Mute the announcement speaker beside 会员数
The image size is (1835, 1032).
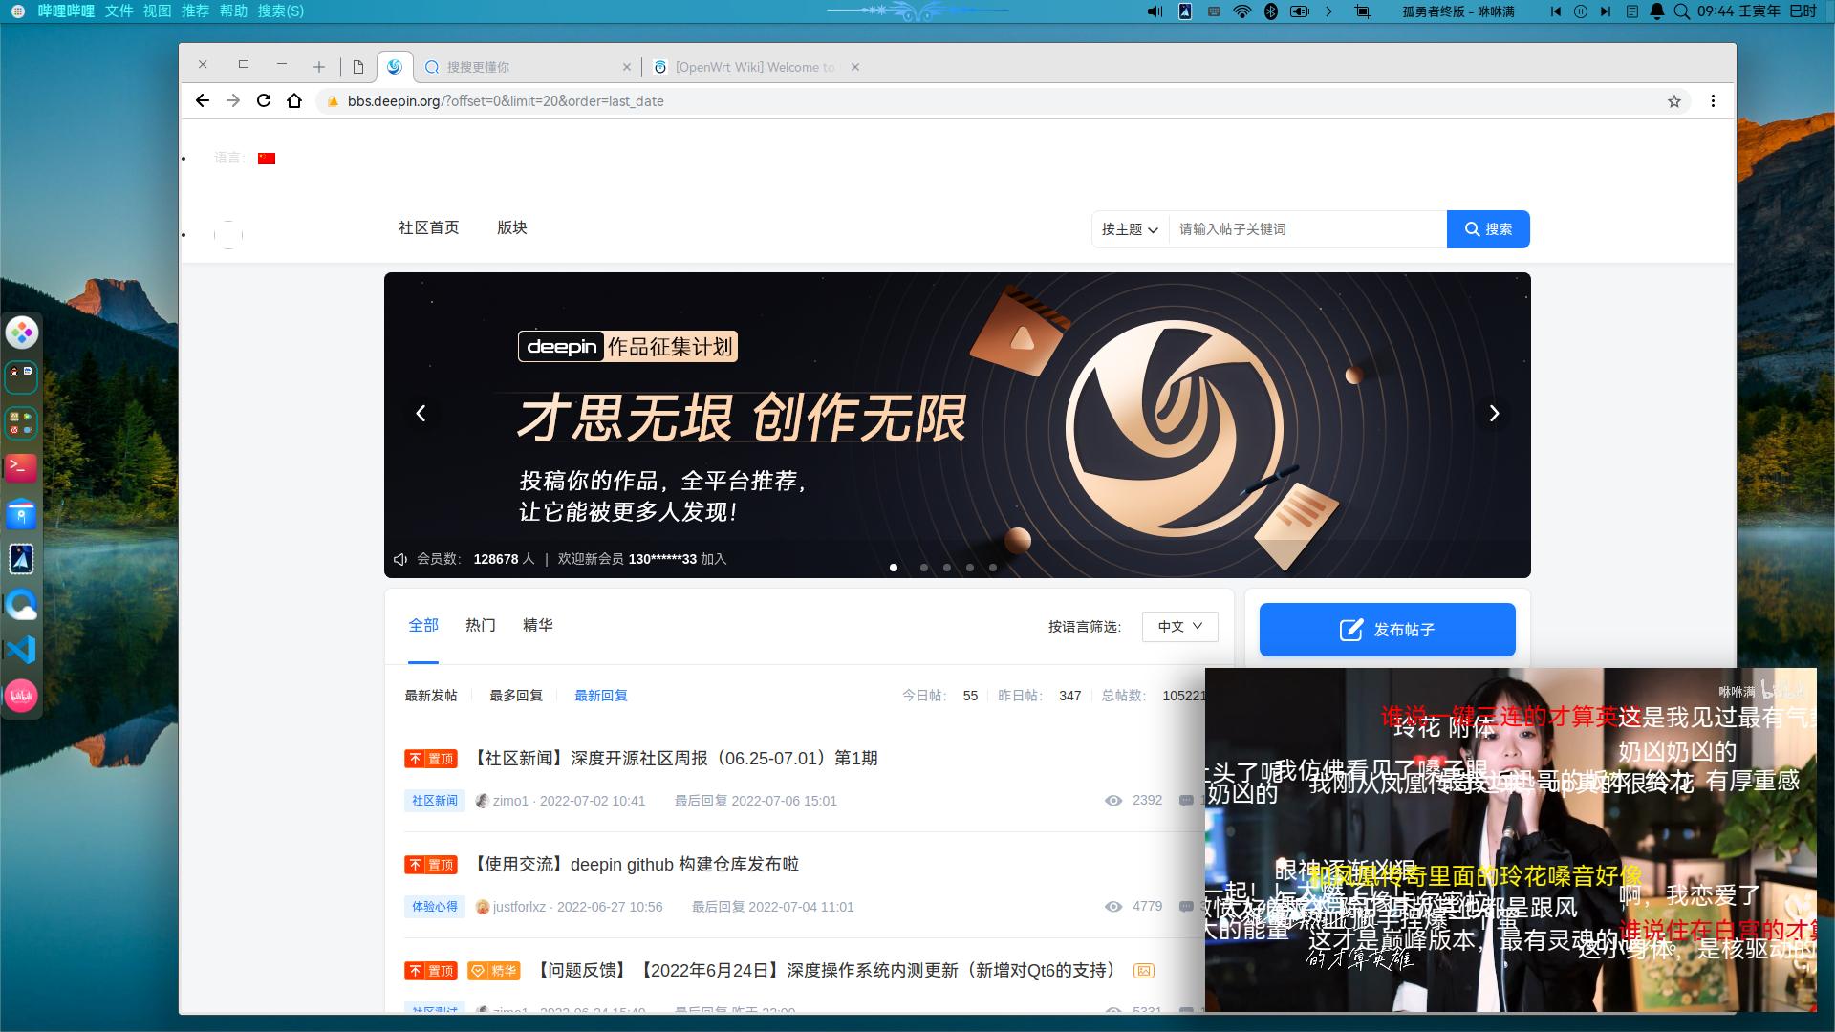point(399,559)
